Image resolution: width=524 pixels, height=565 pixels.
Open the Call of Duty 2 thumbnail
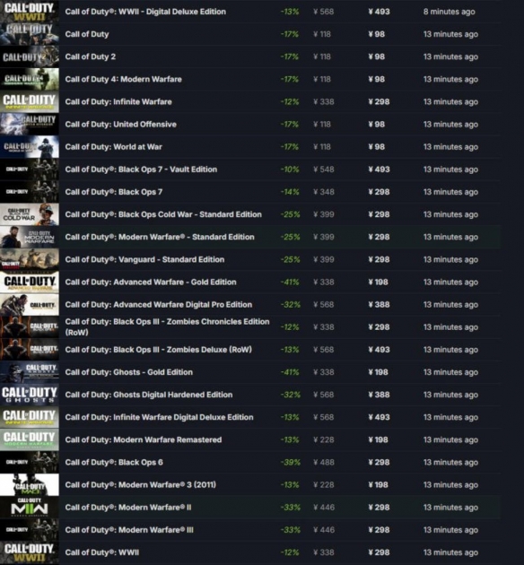coord(30,56)
